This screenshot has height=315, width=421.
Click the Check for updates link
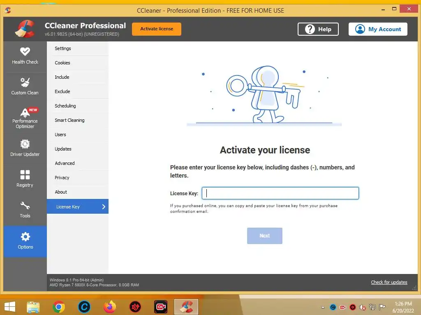click(x=389, y=282)
